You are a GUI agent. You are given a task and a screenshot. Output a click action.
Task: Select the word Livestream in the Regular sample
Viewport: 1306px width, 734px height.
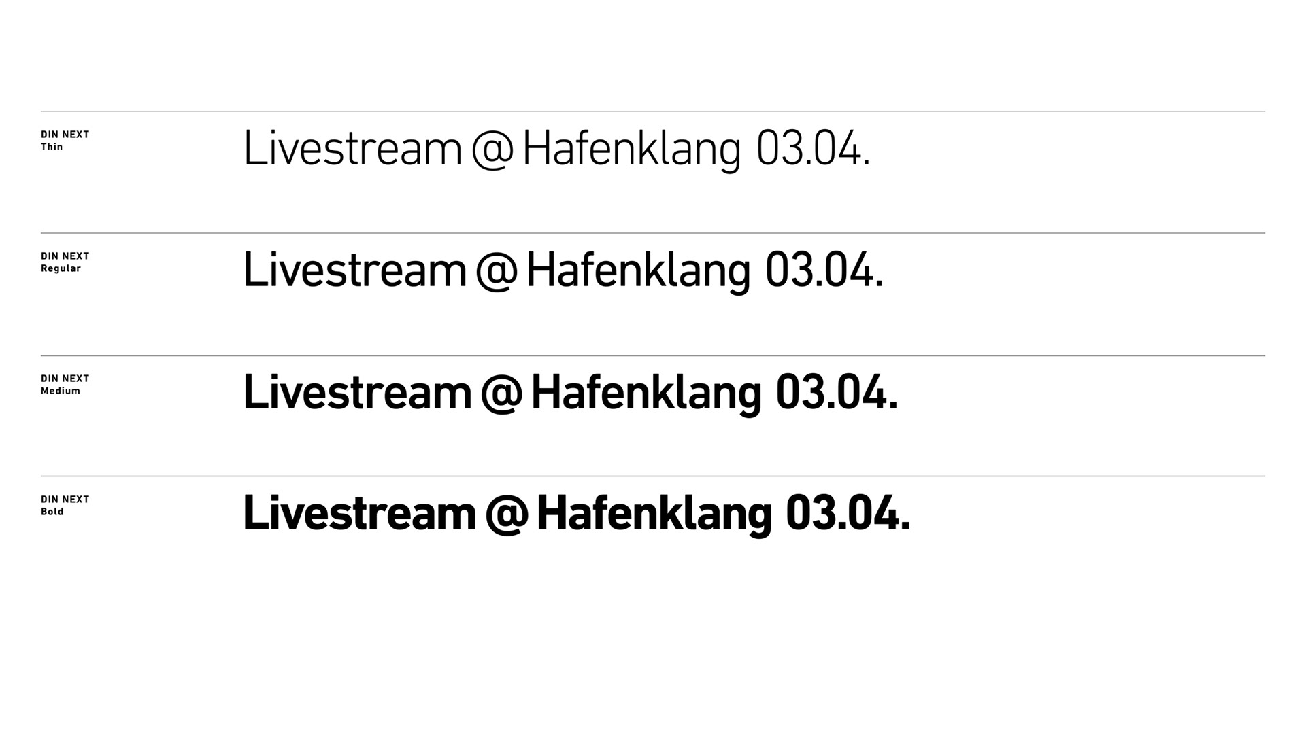(354, 270)
